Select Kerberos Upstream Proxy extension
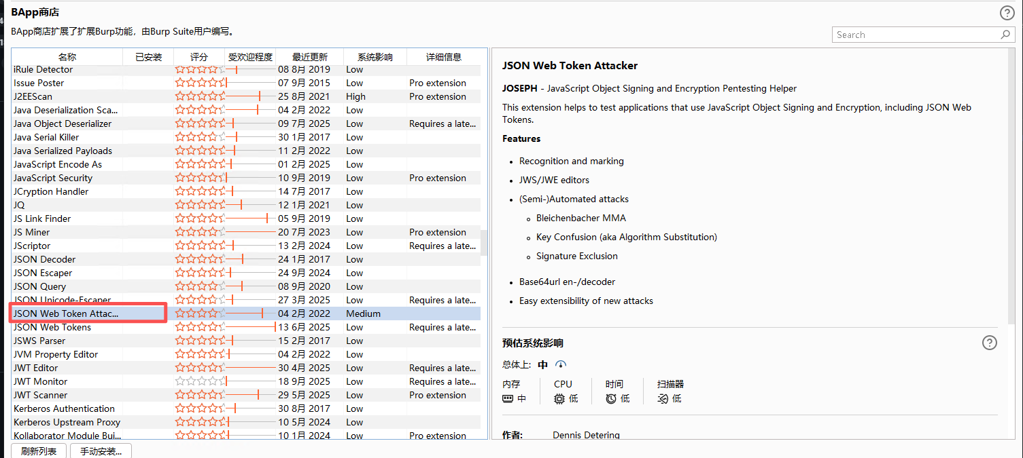This screenshot has height=458, width=1023. click(246, 422)
